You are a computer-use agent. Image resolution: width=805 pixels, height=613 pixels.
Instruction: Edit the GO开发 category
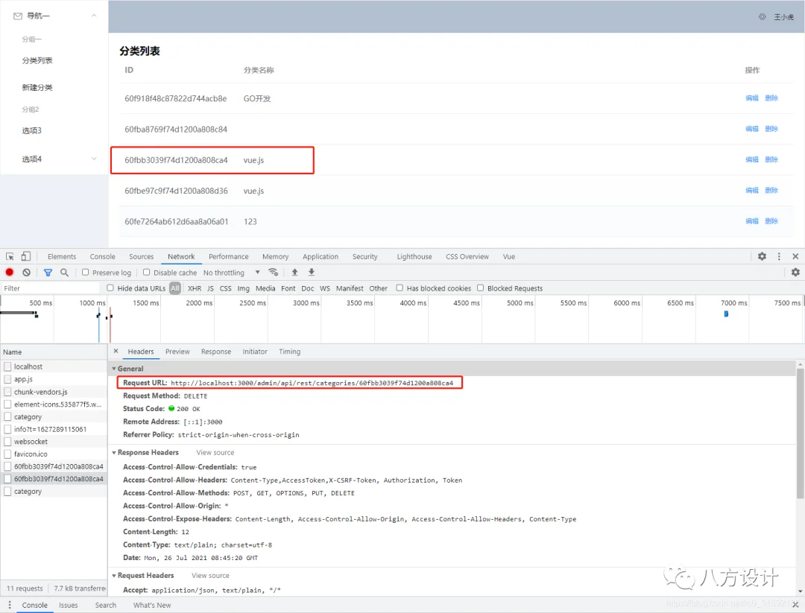(x=751, y=98)
